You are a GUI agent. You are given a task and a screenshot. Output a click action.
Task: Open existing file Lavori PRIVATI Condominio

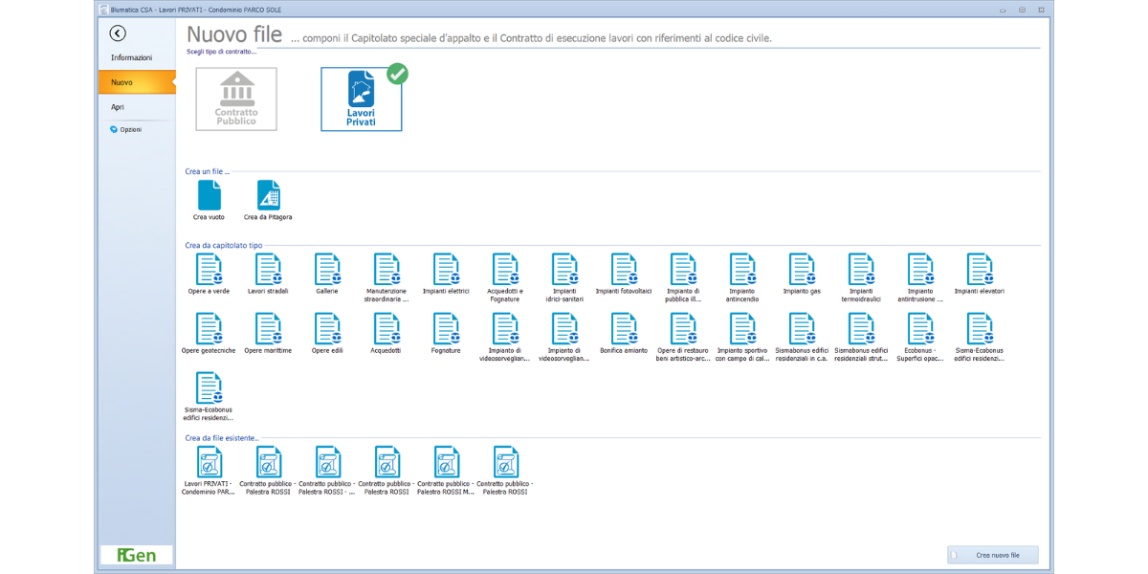[x=209, y=463]
